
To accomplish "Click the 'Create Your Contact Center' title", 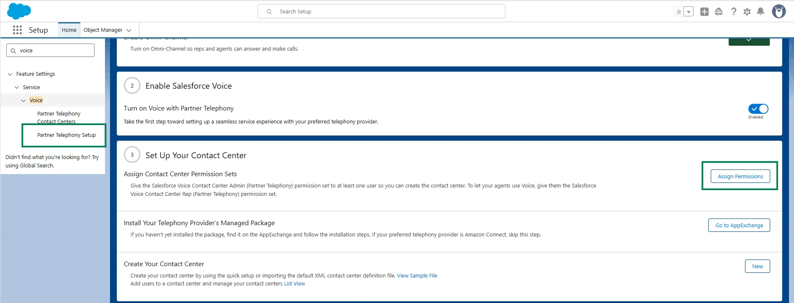I will 164,264.
